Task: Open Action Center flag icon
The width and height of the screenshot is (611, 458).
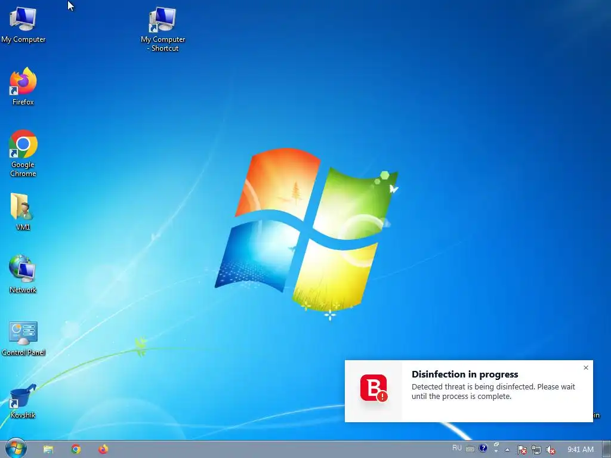Action: pos(521,450)
